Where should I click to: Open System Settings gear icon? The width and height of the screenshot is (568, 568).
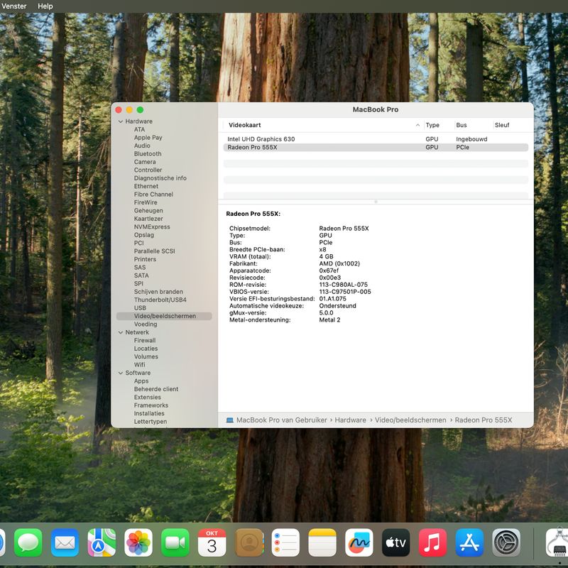pos(506,543)
